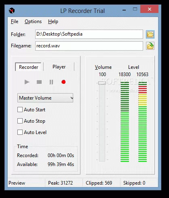Screen dimensions: 169x198
Task: Click the Preview status bar text
Action: 17,183
